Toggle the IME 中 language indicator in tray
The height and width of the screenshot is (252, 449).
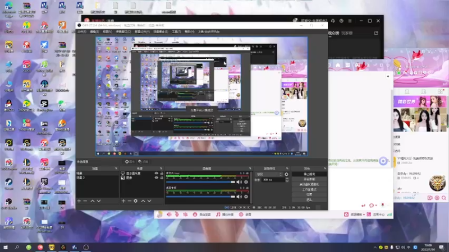pos(409,247)
